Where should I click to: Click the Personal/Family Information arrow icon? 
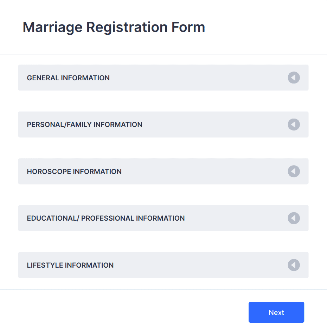click(294, 124)
